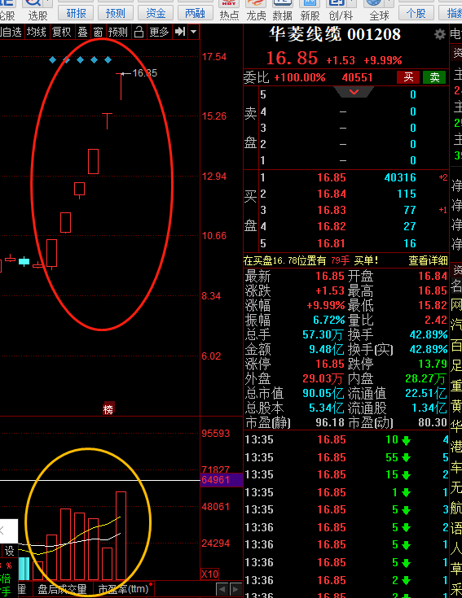Click the green 卖 sell button

point(434,77)
